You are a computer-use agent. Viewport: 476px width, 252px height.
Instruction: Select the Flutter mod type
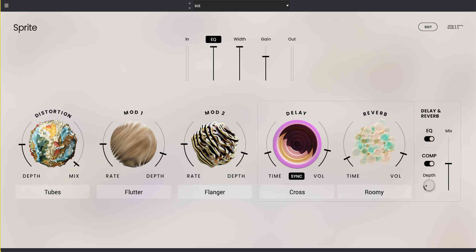(x=133, y=192)
